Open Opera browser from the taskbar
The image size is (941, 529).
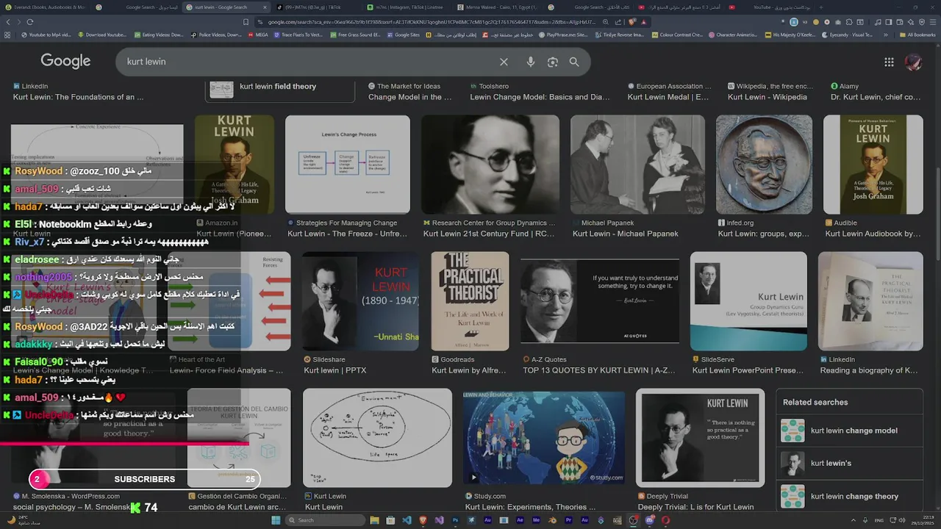(x=665, y=520)
